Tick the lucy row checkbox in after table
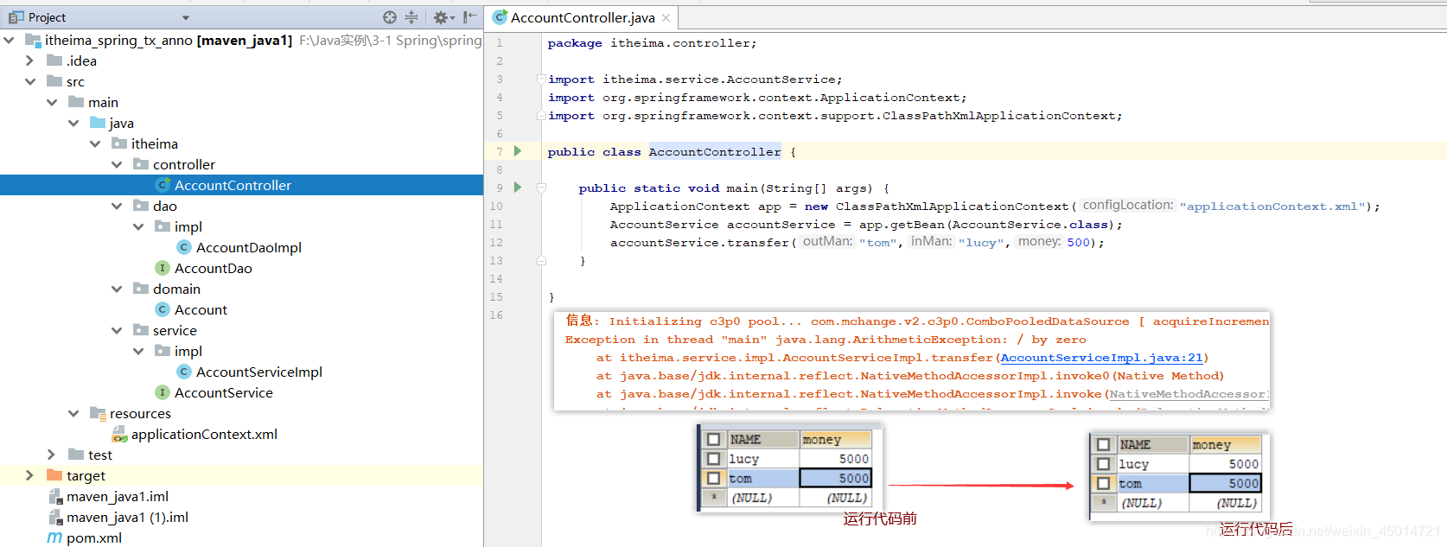The height and width of the screenshot is (547, 1447). [x=1103, y=464]
